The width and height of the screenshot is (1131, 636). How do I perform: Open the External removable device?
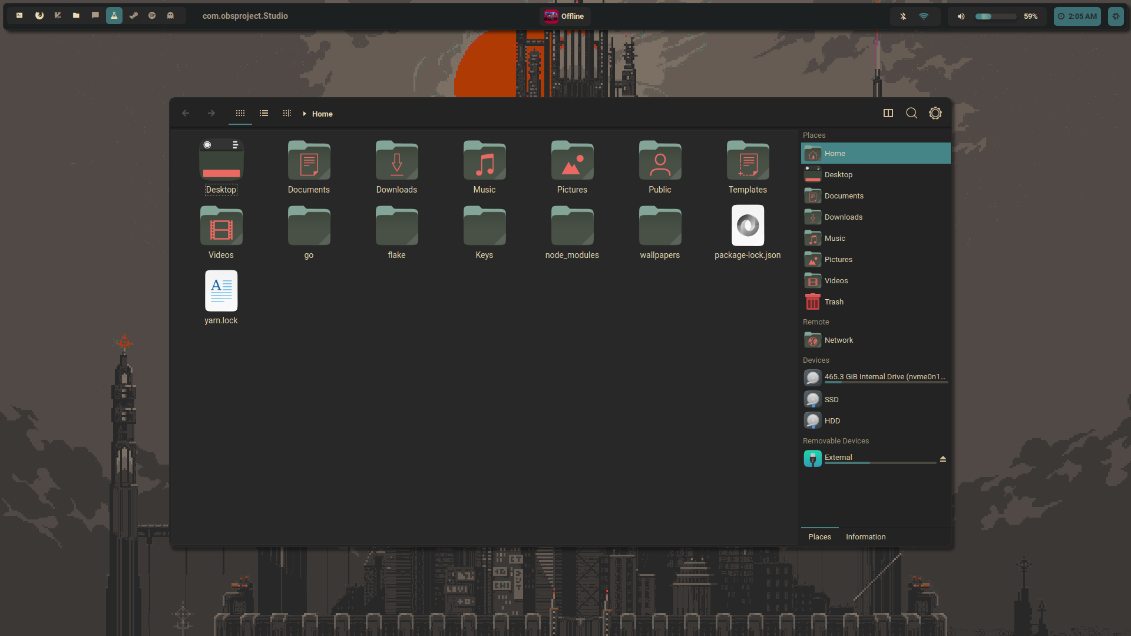click(x=869, y=458)
